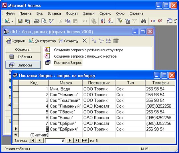The width and height of the screenshot is (179, 153).
Task: Open the Окно menu
Action: (120, 14)
